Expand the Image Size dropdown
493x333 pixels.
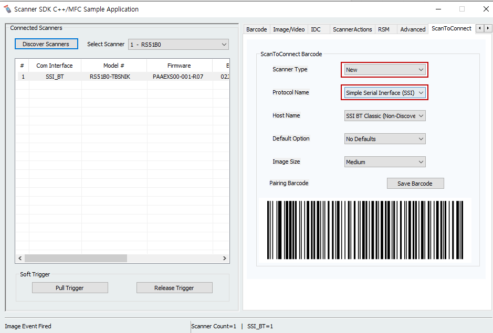(x=384, y=162)
